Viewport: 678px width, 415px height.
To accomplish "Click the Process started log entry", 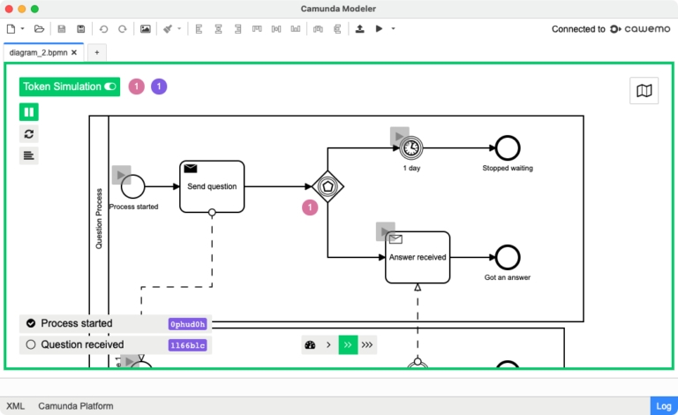I will [116, 323].
